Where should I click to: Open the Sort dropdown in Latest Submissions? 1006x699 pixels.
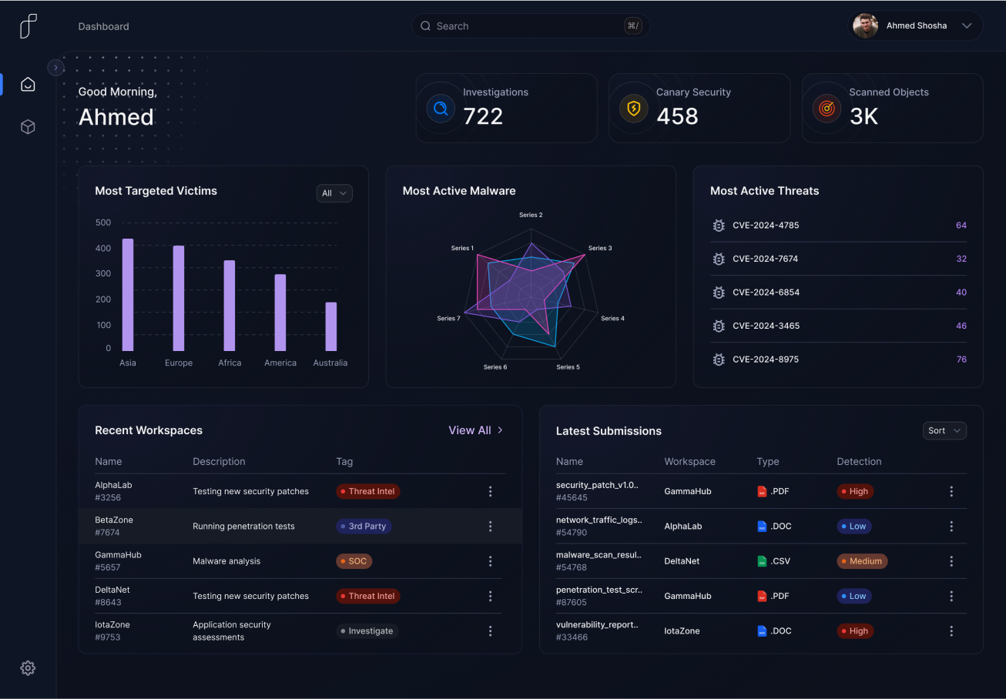tap(944, 430)
